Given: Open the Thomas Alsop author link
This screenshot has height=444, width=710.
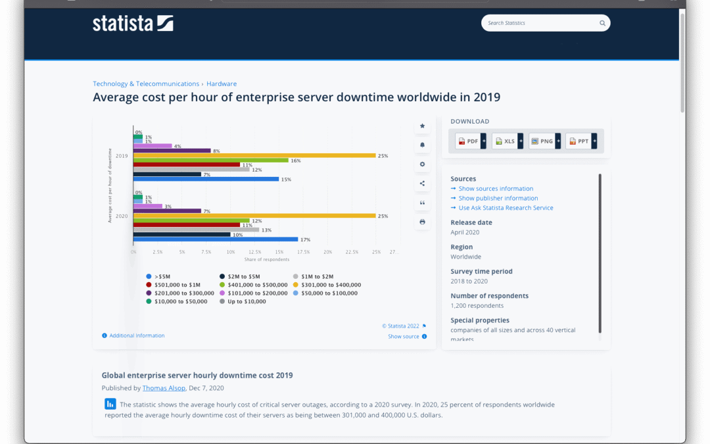Looking at the screenshot, I should (164, 388).
